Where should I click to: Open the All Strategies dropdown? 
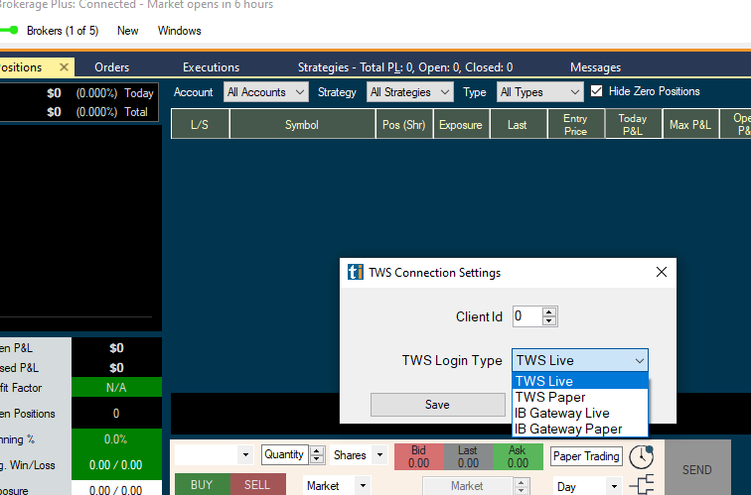(410, 92)
